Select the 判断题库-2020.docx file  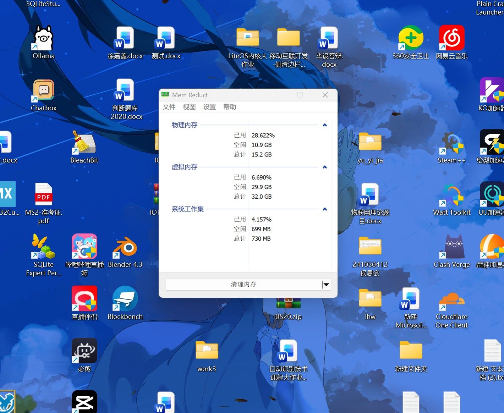[x=125, y=99]
